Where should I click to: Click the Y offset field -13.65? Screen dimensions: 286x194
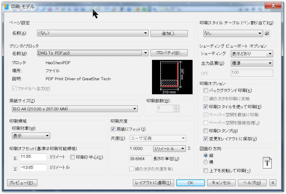pyautogui.click(x=33, y=168)
